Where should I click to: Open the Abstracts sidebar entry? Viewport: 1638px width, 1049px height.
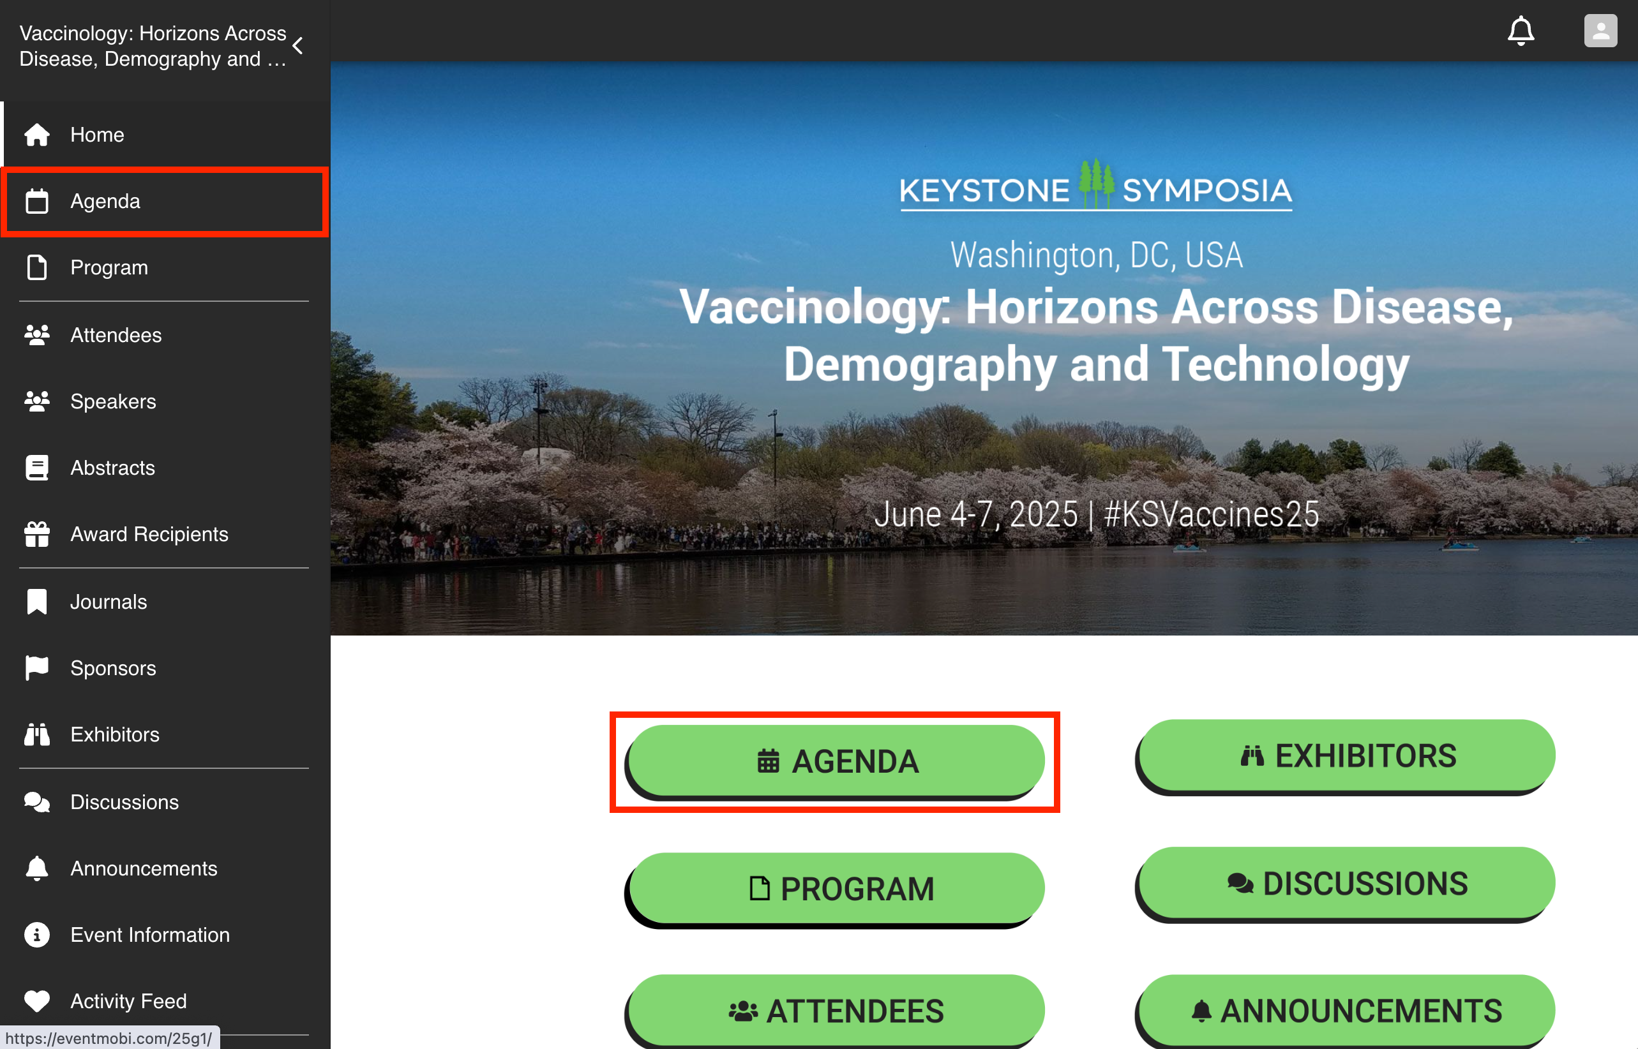tap(166, 468)
